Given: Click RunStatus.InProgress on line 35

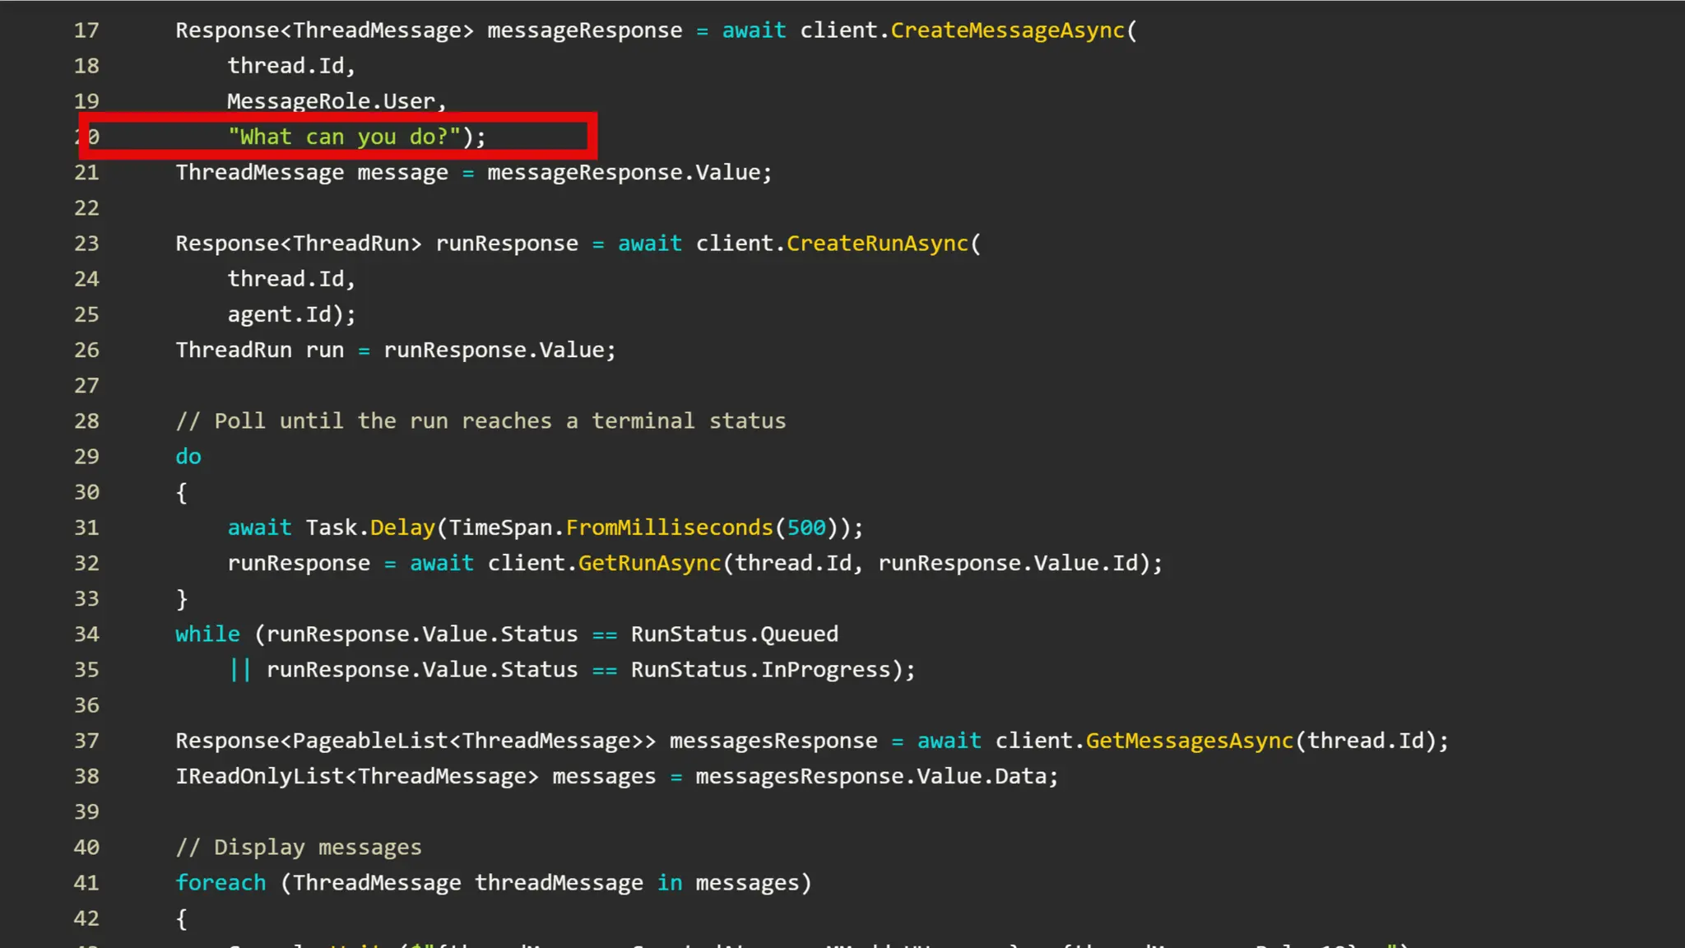Looking at the screenshot, I should click(x=760, y=670).
